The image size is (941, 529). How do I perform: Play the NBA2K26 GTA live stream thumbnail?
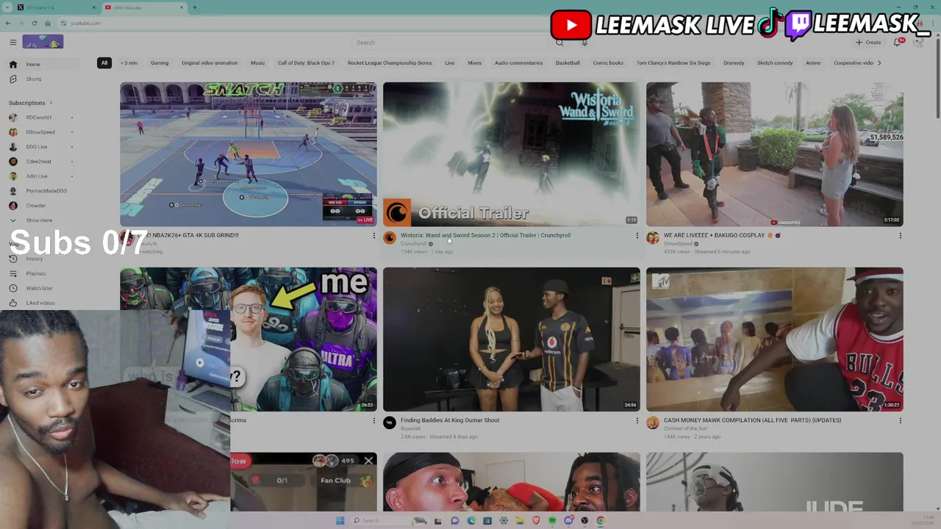pyautogui.click(x=248, y=154)
